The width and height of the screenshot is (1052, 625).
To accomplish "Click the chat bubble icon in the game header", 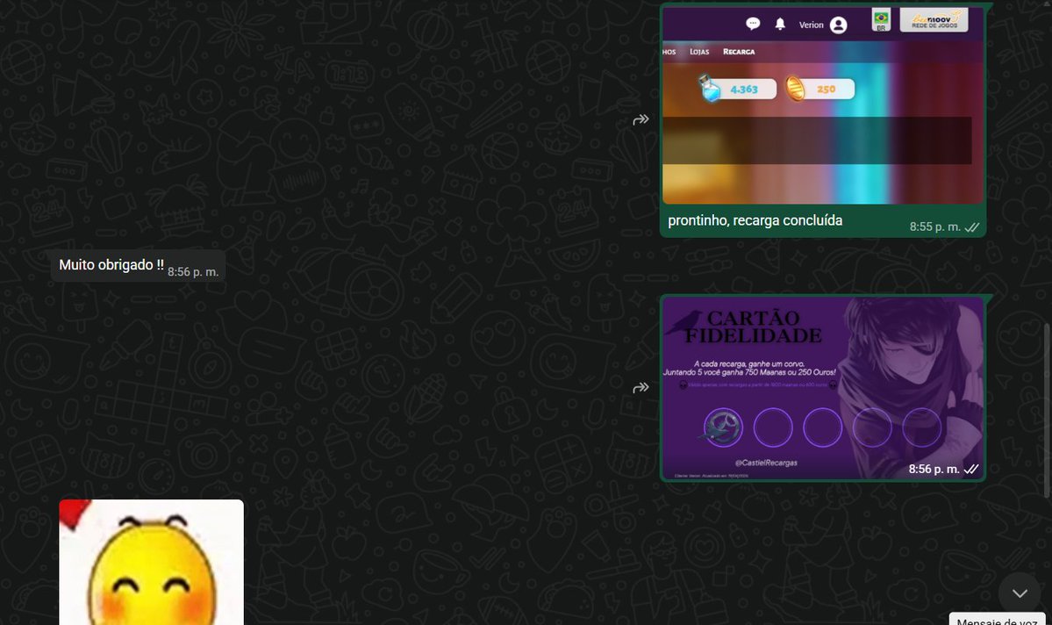I will point(752,24).
